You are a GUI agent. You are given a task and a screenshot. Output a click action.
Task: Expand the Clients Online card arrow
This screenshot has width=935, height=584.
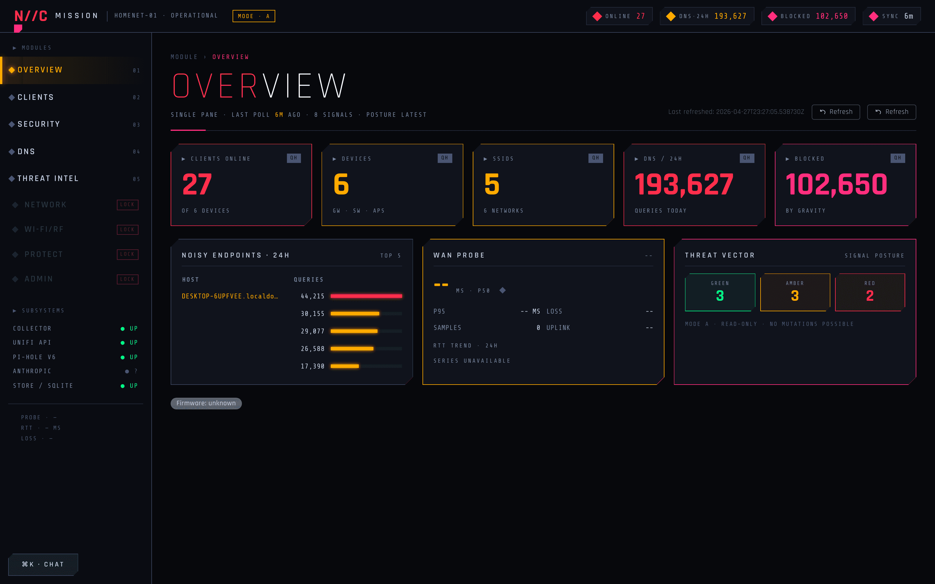(183, 159)
